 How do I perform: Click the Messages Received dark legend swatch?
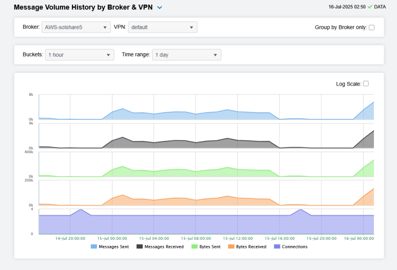click(x=140, y=246)
